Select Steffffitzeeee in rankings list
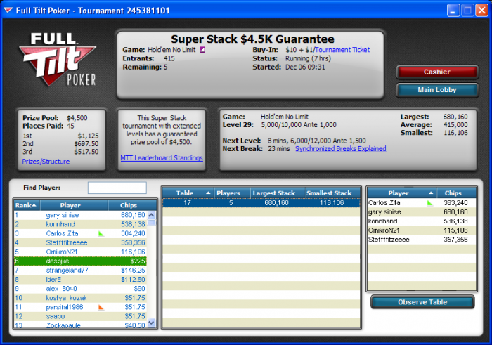The width and height of the screenshot is (492, 345). coord(80,242)
